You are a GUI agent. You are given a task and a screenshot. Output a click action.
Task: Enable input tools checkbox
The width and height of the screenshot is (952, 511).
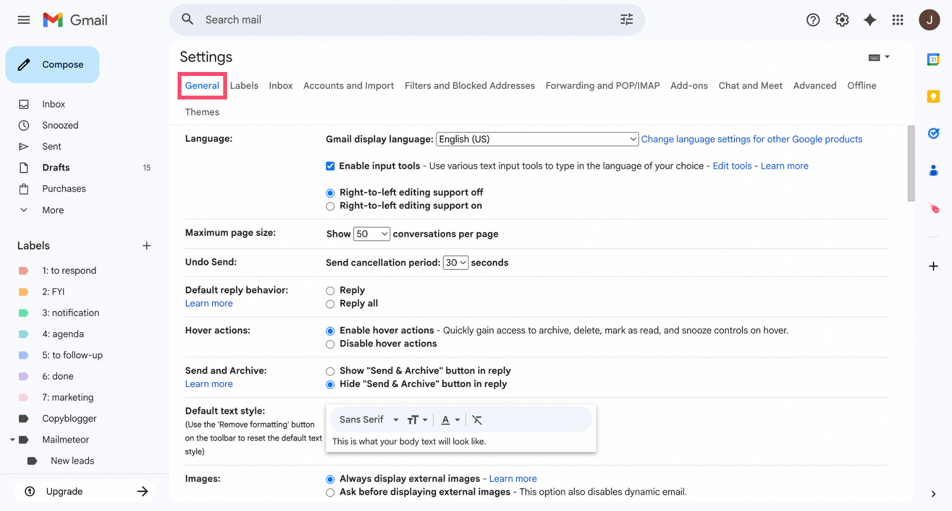[x=330, y=166]
